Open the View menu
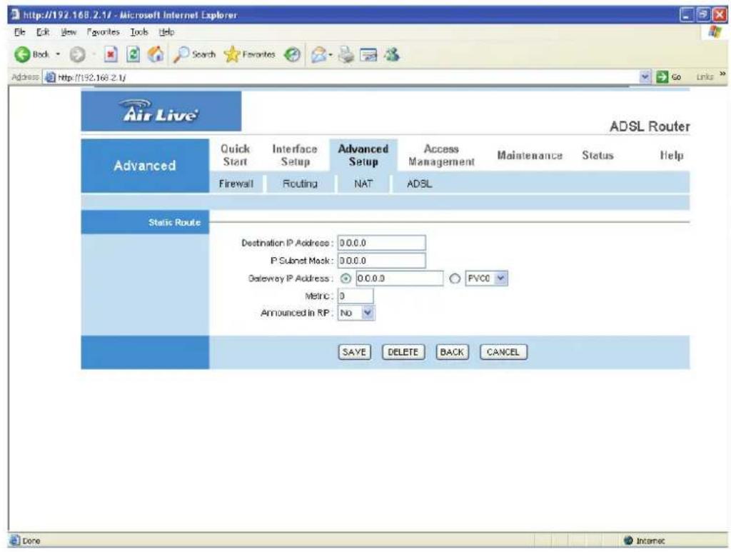 tap(69, 32)
